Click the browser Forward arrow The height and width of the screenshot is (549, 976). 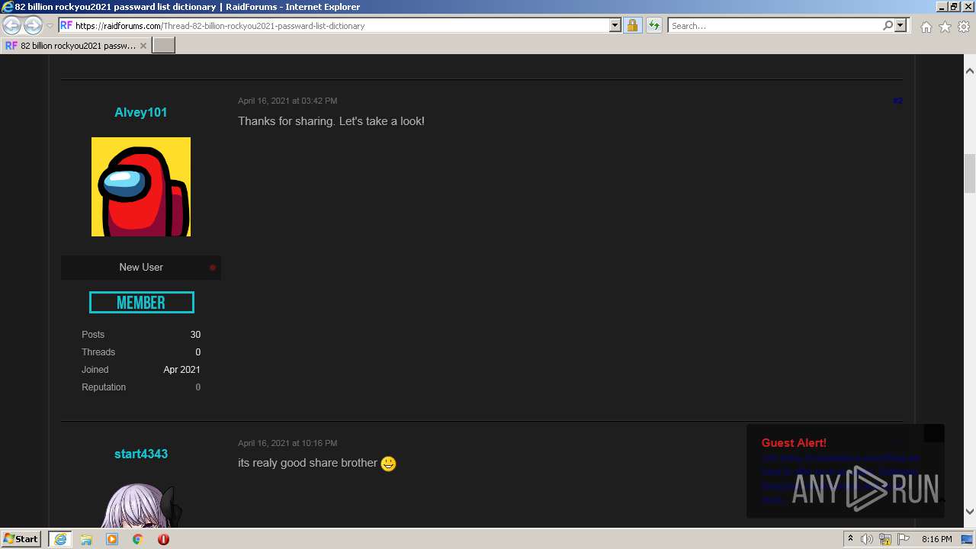point(33,26)
